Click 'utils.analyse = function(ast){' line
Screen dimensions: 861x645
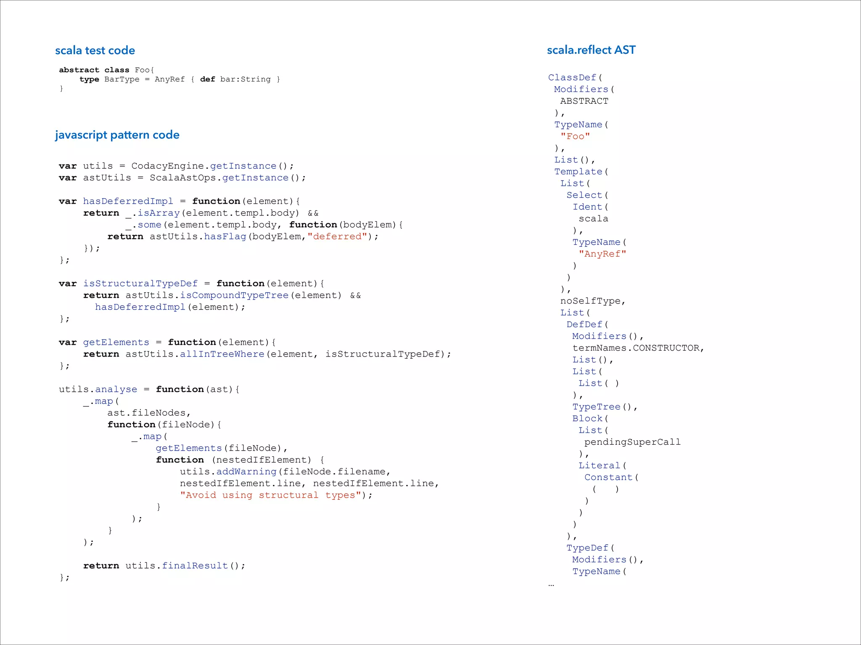[149, 389]
